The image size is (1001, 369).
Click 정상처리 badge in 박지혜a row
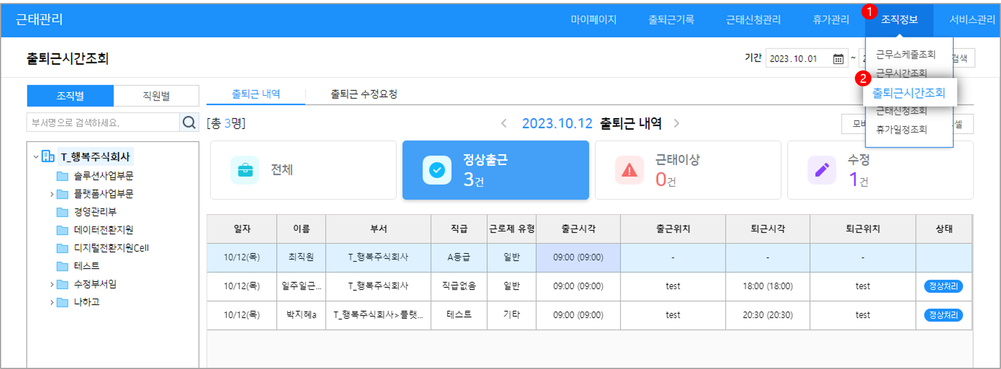(943, 315)
